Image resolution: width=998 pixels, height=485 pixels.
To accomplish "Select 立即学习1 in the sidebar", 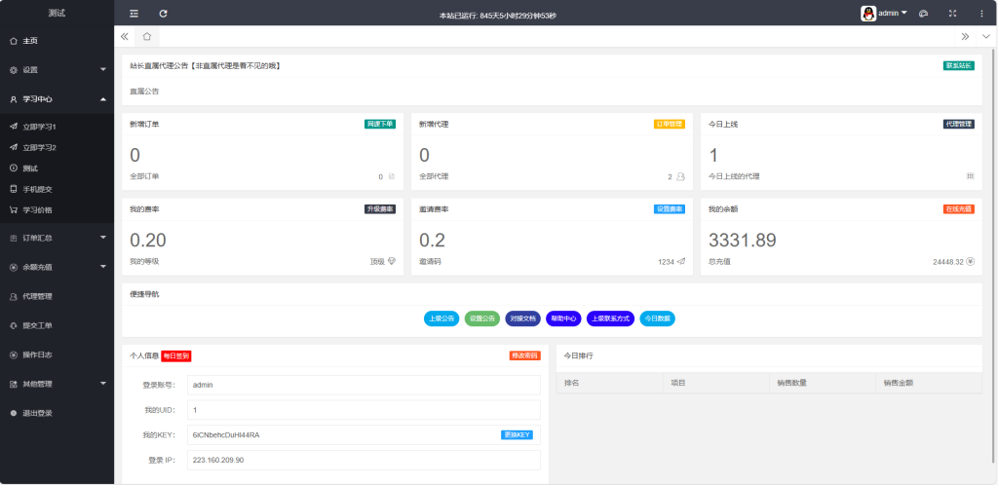I will coord(39,127).
